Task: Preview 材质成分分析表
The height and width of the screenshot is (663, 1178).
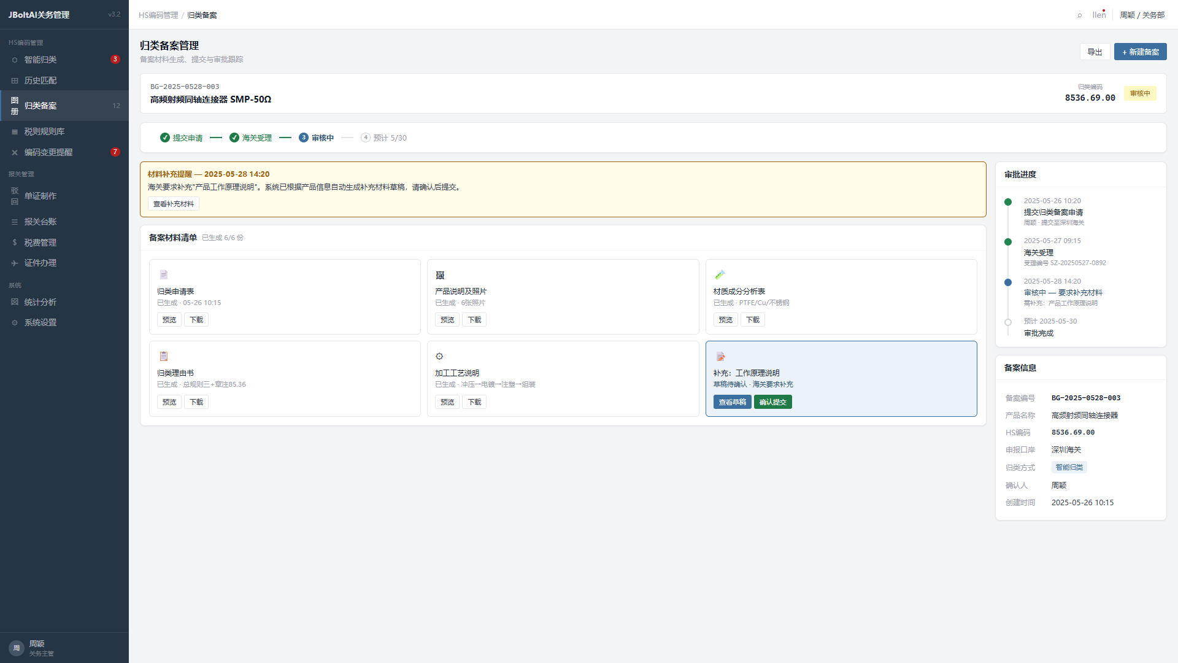Action: pyautogui.click(x=726, y=320)
